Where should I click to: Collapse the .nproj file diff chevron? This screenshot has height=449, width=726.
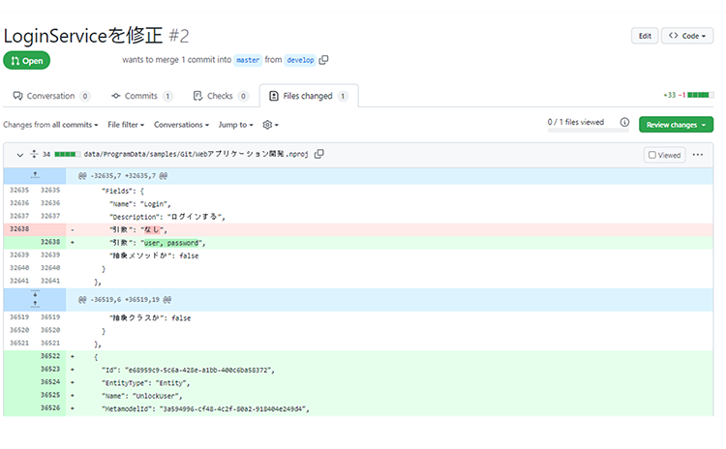pos(20,155)
